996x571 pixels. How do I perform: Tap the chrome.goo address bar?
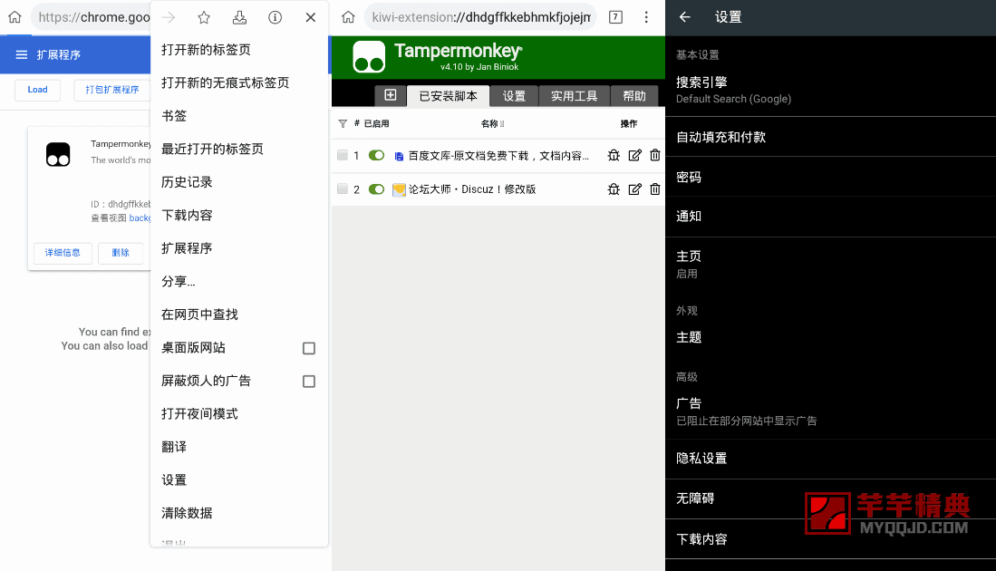click(x=91, y=17)
